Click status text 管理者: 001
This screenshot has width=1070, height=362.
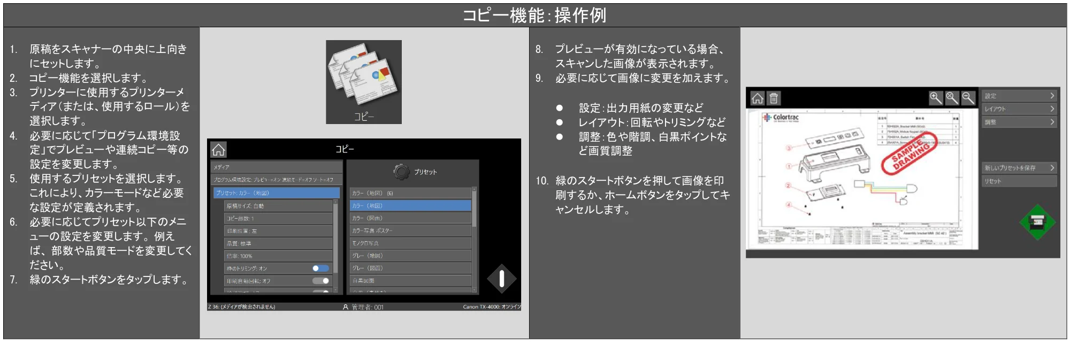point(368,307)
